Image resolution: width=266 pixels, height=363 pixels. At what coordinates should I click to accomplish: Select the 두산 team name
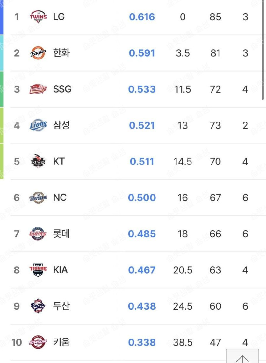[61, 306]
